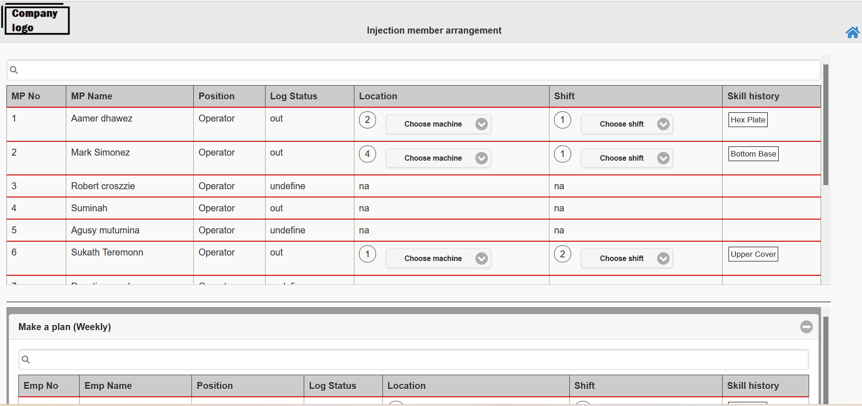
Task: Collapse the Make a plan (Weekly) panel
Action: coord(806,327)
